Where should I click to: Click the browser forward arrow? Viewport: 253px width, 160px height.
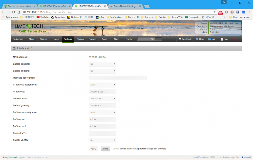click(9, 12)
